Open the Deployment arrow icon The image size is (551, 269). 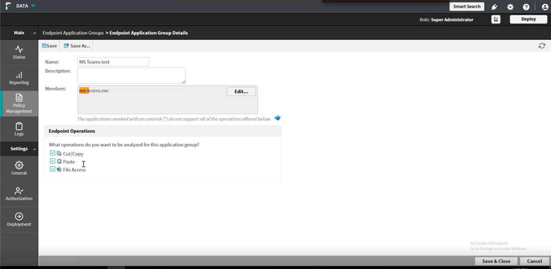19,216
